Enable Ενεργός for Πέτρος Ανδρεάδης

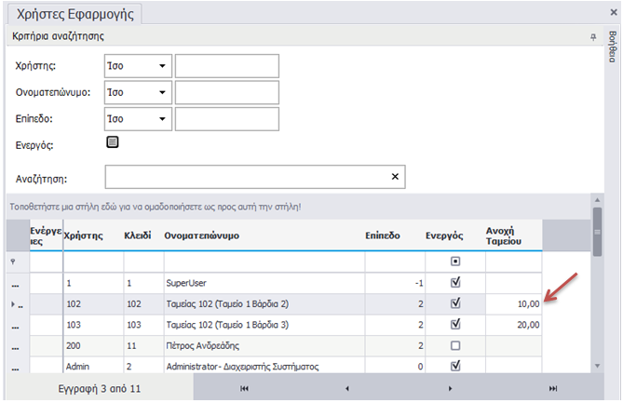point(454,345)
